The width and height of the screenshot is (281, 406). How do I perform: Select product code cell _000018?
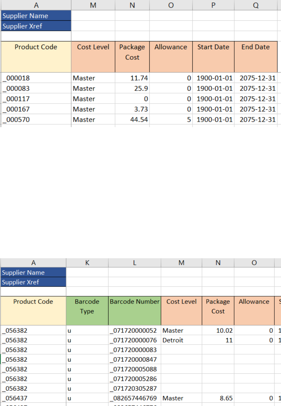(36, 78)
